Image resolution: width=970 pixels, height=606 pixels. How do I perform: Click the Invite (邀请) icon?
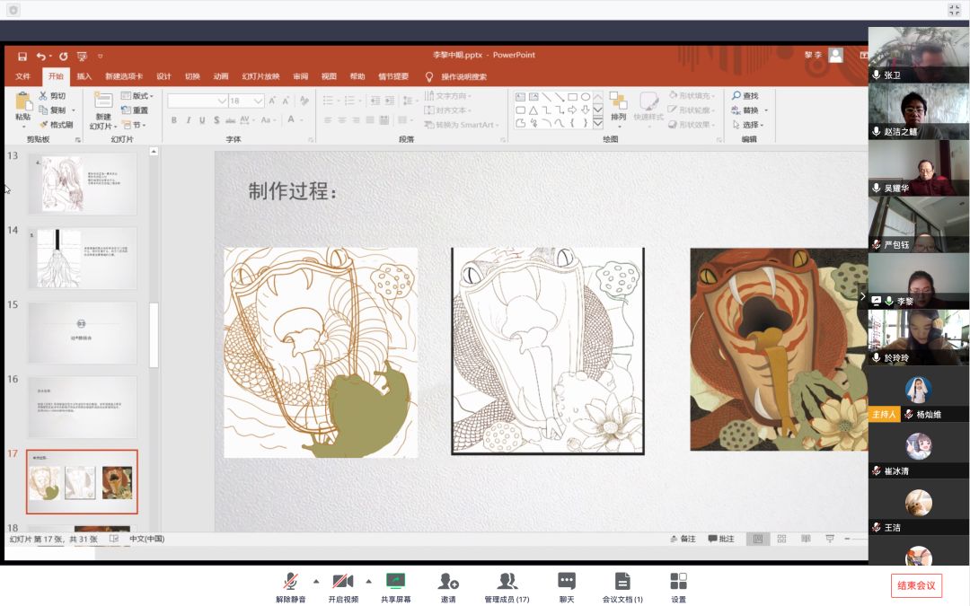tap(448, 582)
